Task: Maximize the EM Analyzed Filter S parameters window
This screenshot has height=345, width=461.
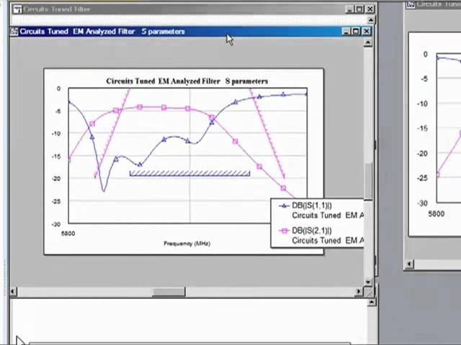Action: (x=356, y=31)
